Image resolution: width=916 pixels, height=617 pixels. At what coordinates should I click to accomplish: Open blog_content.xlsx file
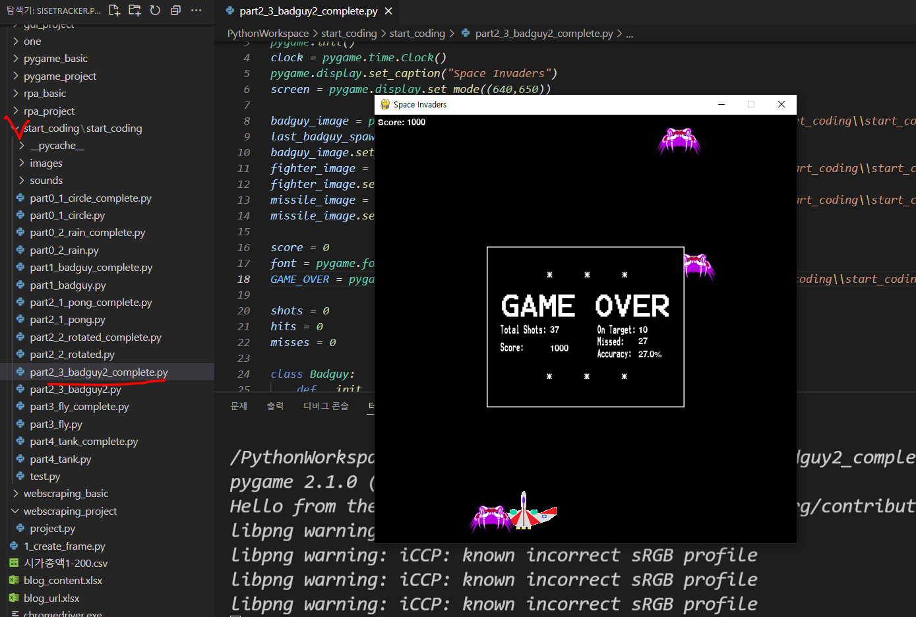63,580
